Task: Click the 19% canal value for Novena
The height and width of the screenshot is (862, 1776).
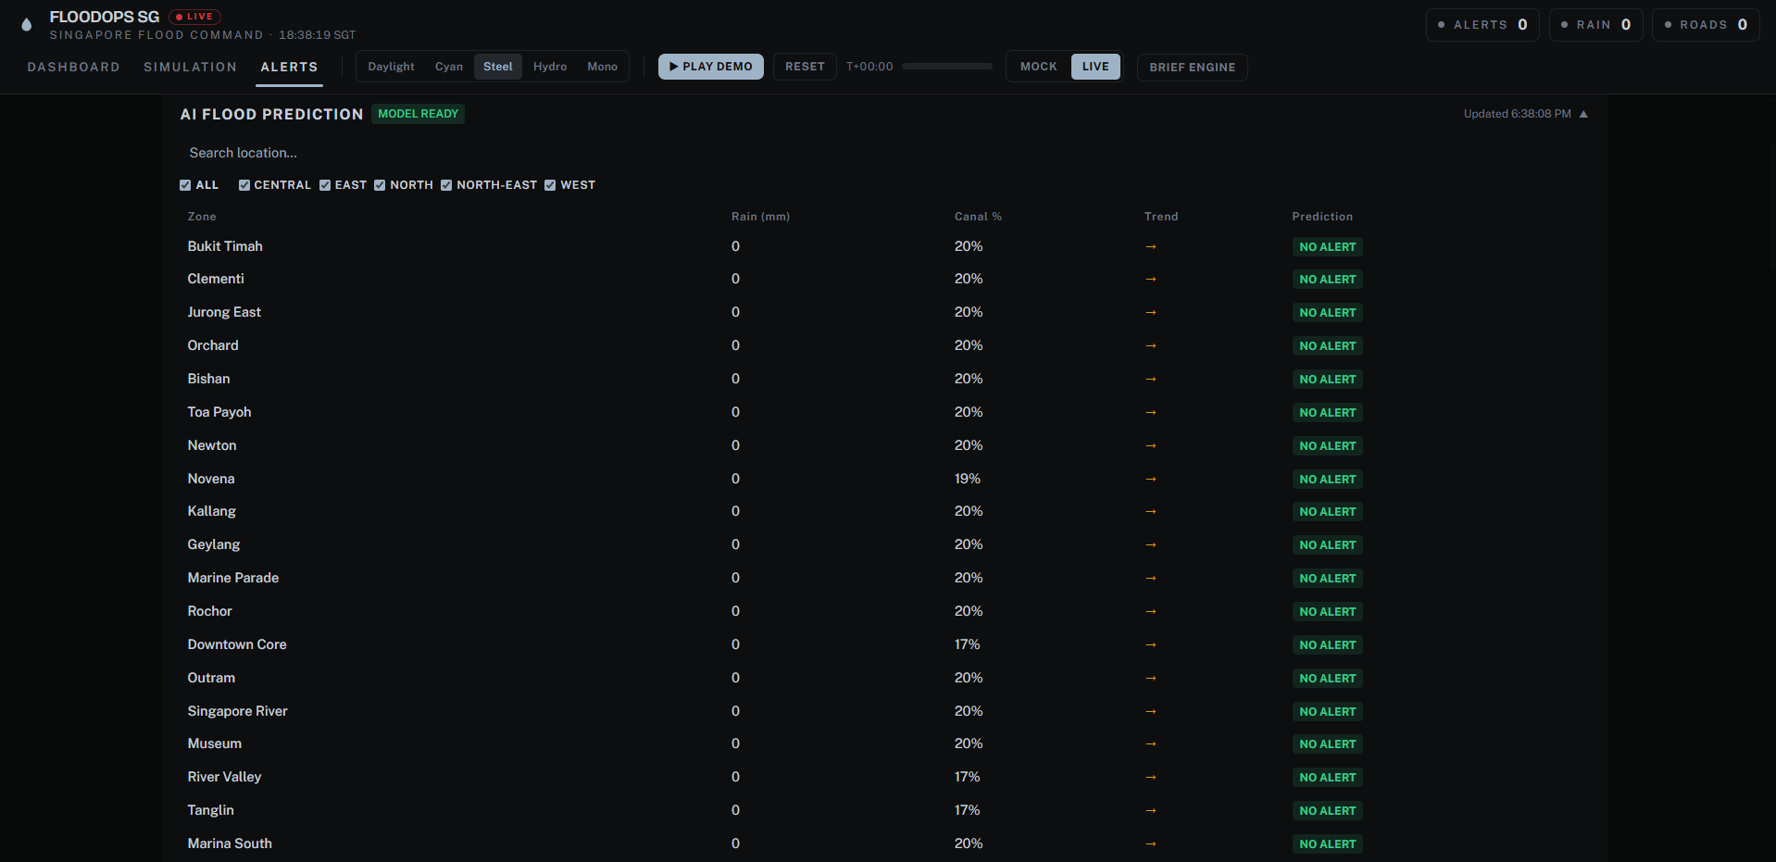Action: (x=968, y=479)
